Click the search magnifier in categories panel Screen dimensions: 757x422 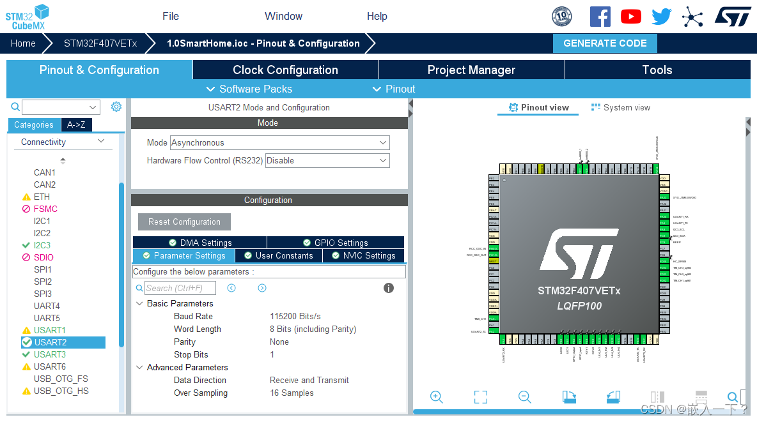point(15,107)
